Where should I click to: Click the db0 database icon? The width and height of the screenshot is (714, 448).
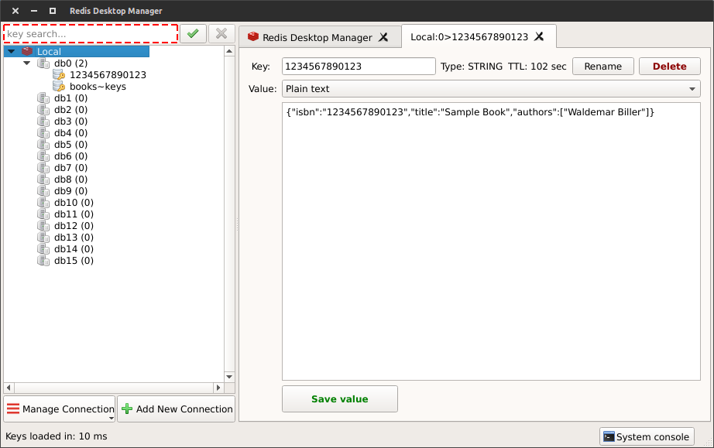[43, 63]
